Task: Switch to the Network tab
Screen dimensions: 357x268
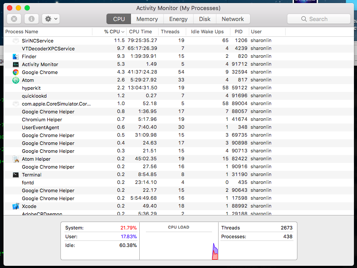Action: tap(233, 19)
